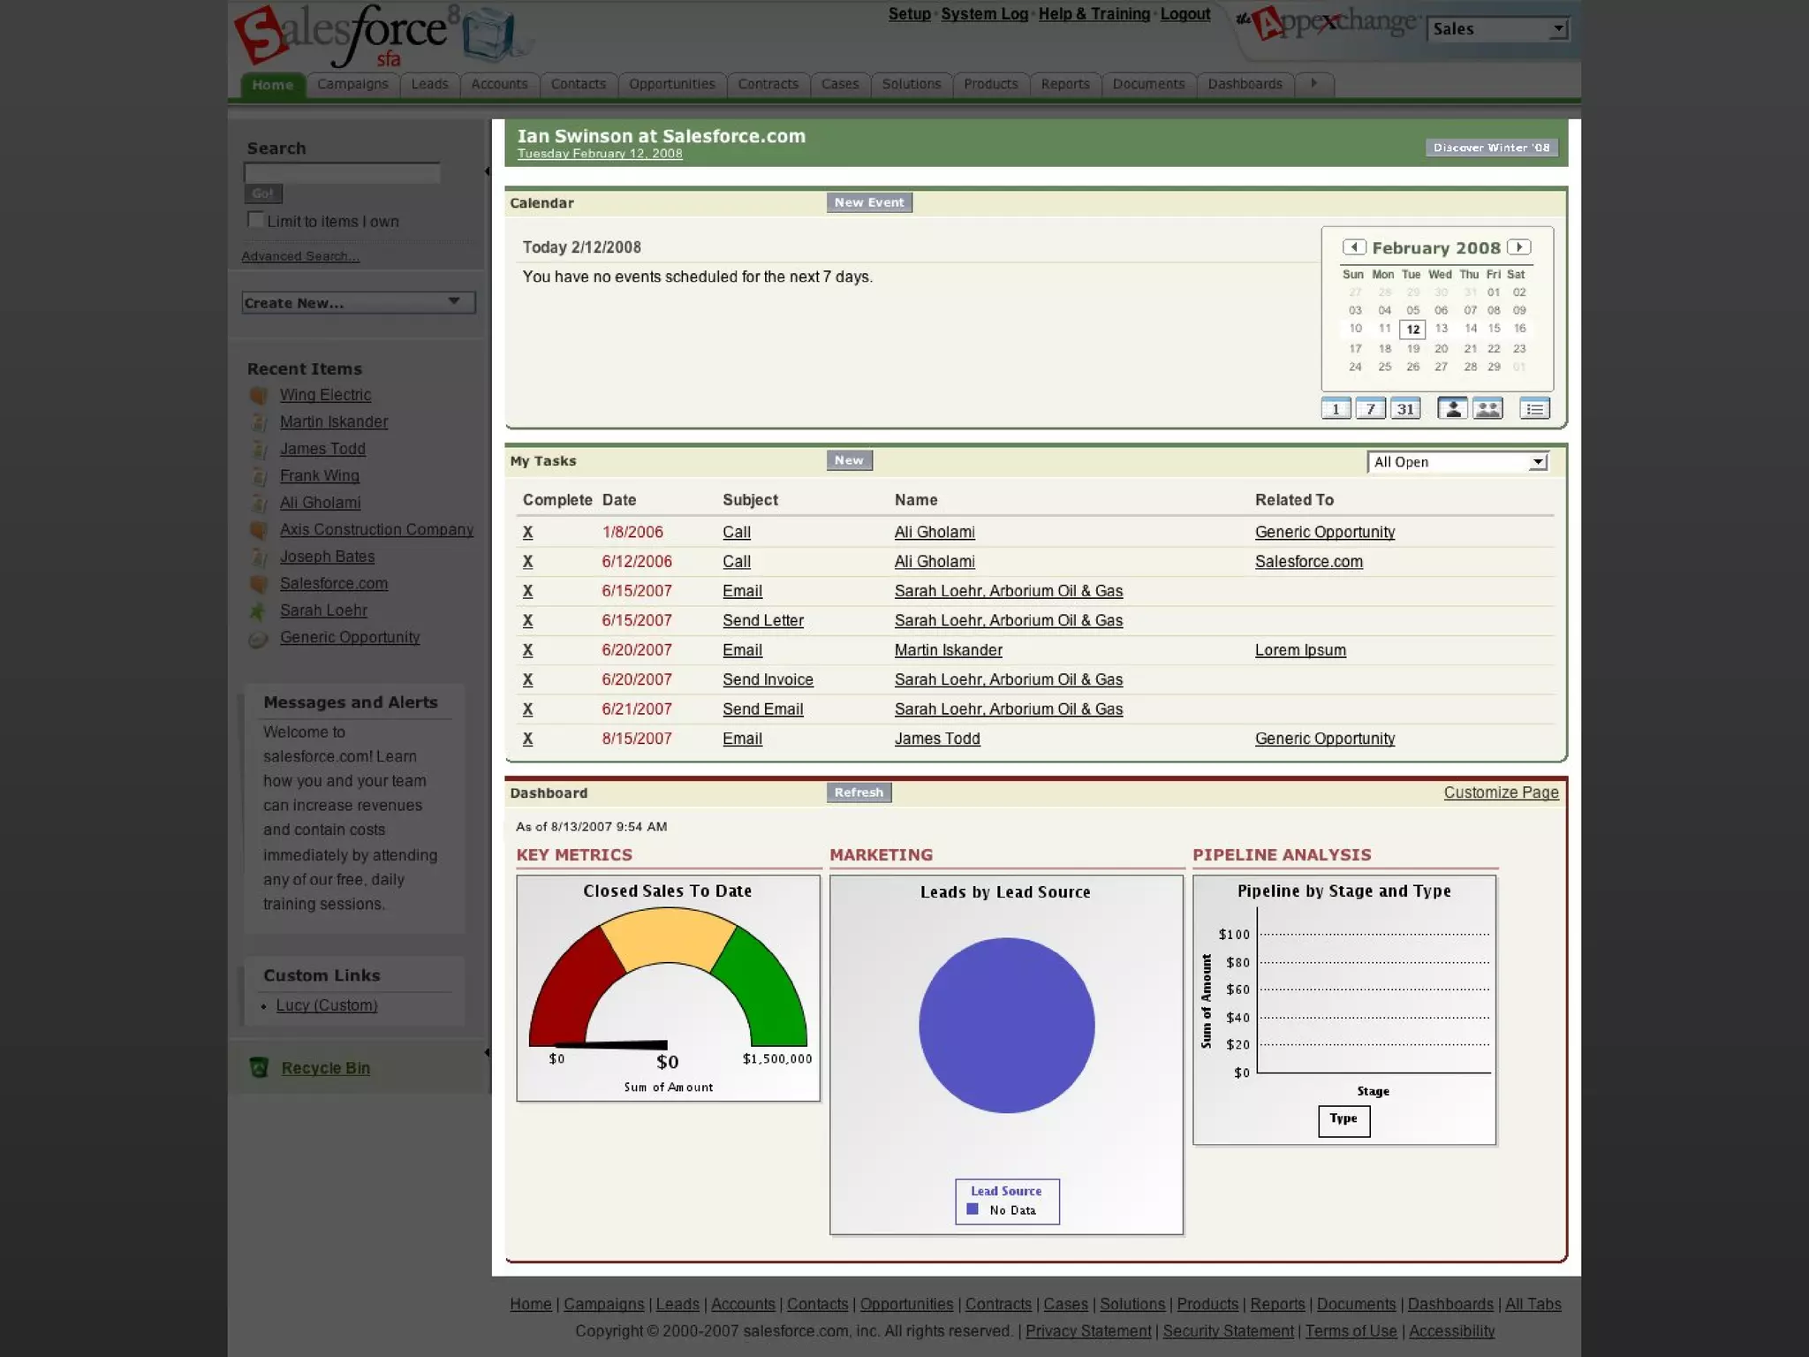Click the New Event button

coord(869,202)
